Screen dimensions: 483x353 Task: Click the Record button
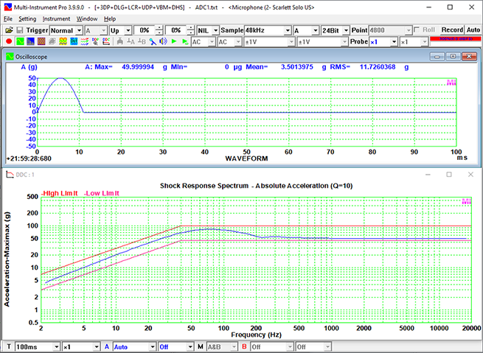coord(451,30)
